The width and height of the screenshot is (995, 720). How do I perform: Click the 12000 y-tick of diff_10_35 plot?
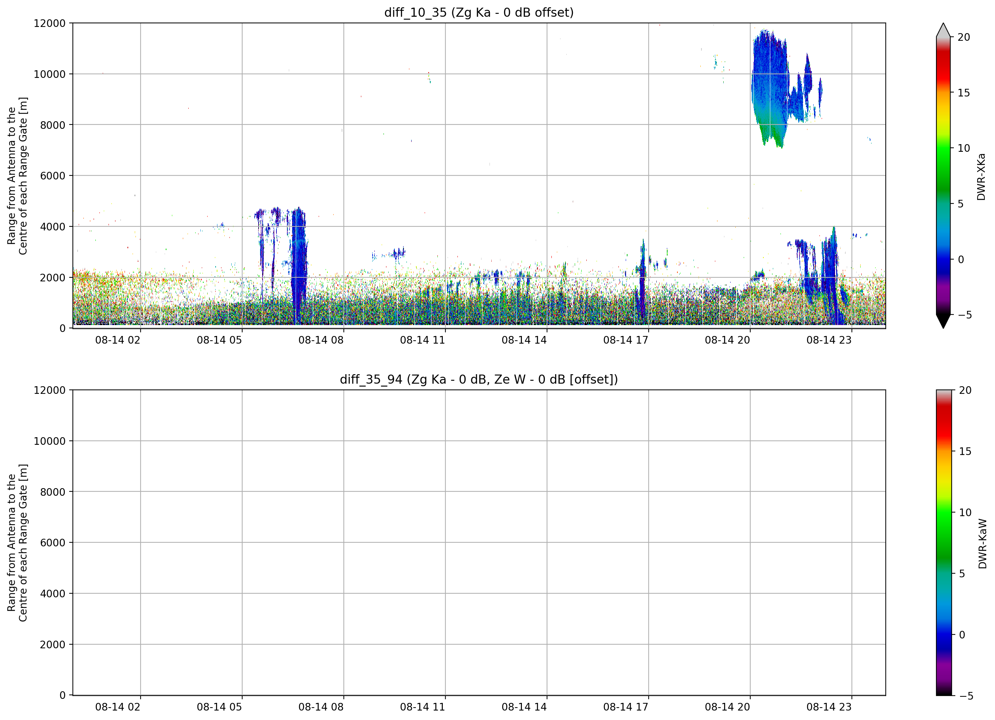click(x=50, y=23)
